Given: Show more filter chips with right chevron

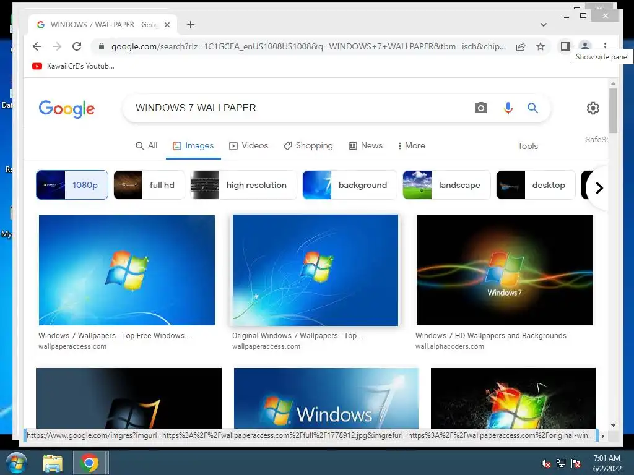Looking at the screenshot, I should [599, 188].
